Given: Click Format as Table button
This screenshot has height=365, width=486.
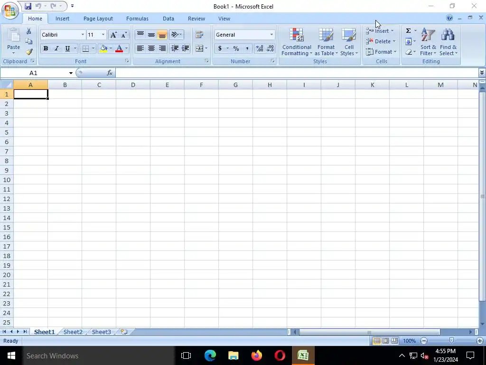Looking at the screenshot, I should point(326,42).
